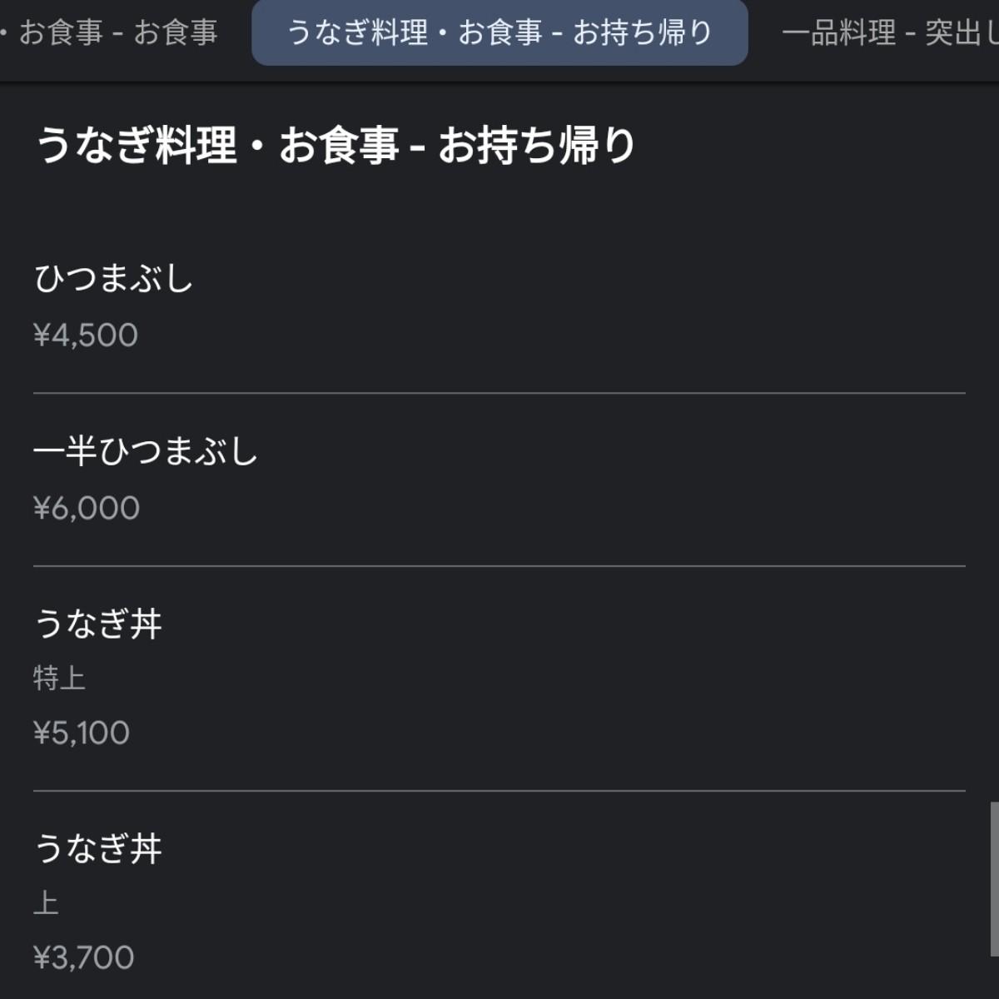Open the 一品料理 - 突出し tab
The image size is (999, 999).
(x=891, y=32)
